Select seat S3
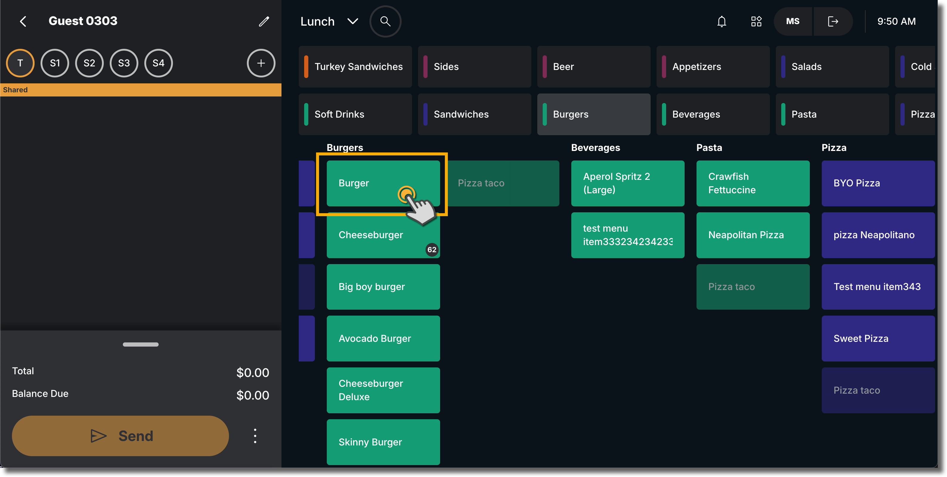This screenshot has height=477, width=947. click(124, 63)
